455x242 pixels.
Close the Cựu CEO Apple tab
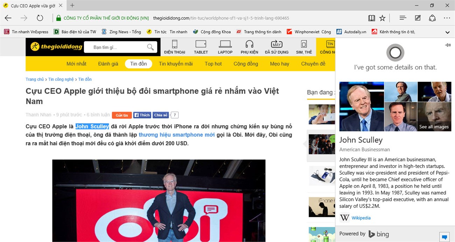pyautogui.click(x=61, y=6)
